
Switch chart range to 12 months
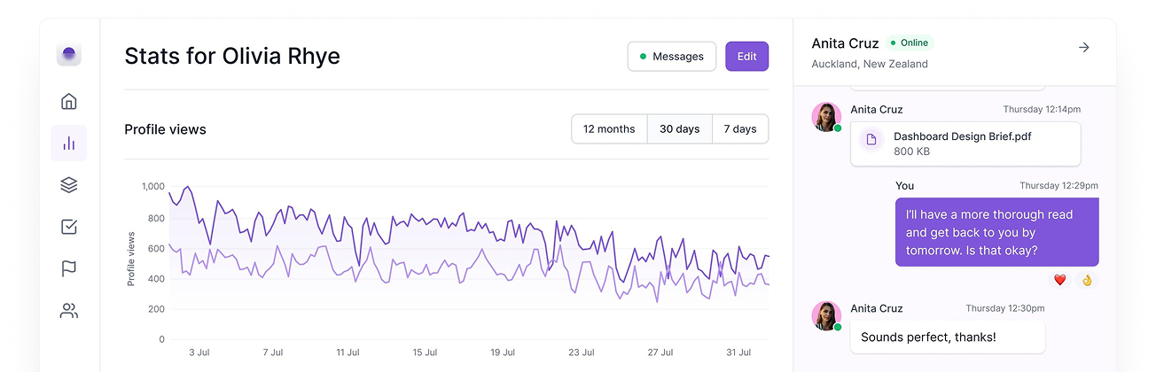click(x=609, y=129)
